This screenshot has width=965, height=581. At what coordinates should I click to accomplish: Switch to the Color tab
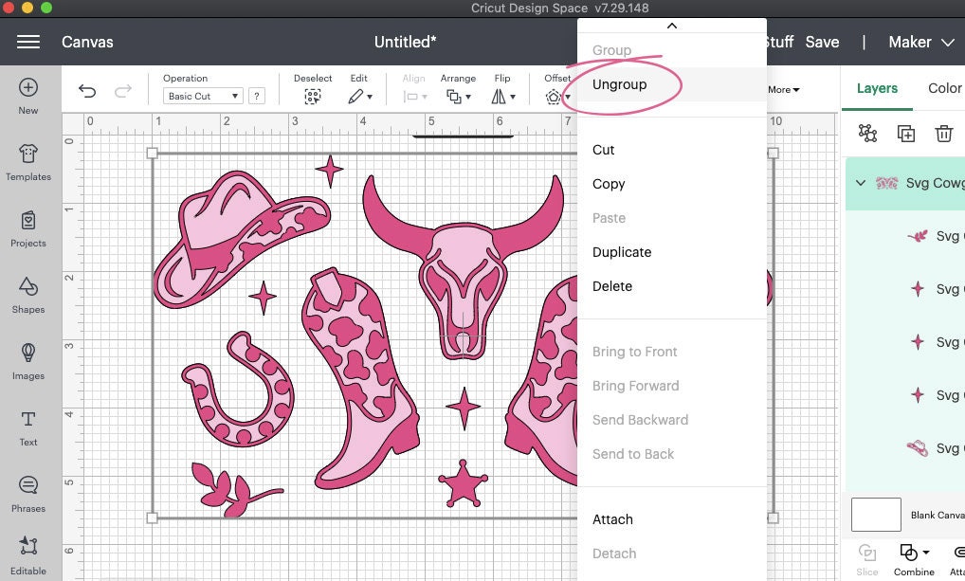(944, 88)
